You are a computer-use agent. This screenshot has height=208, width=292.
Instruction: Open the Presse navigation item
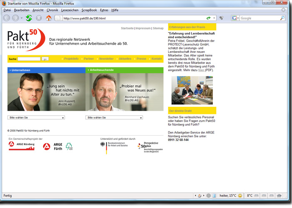coord(141,59)
